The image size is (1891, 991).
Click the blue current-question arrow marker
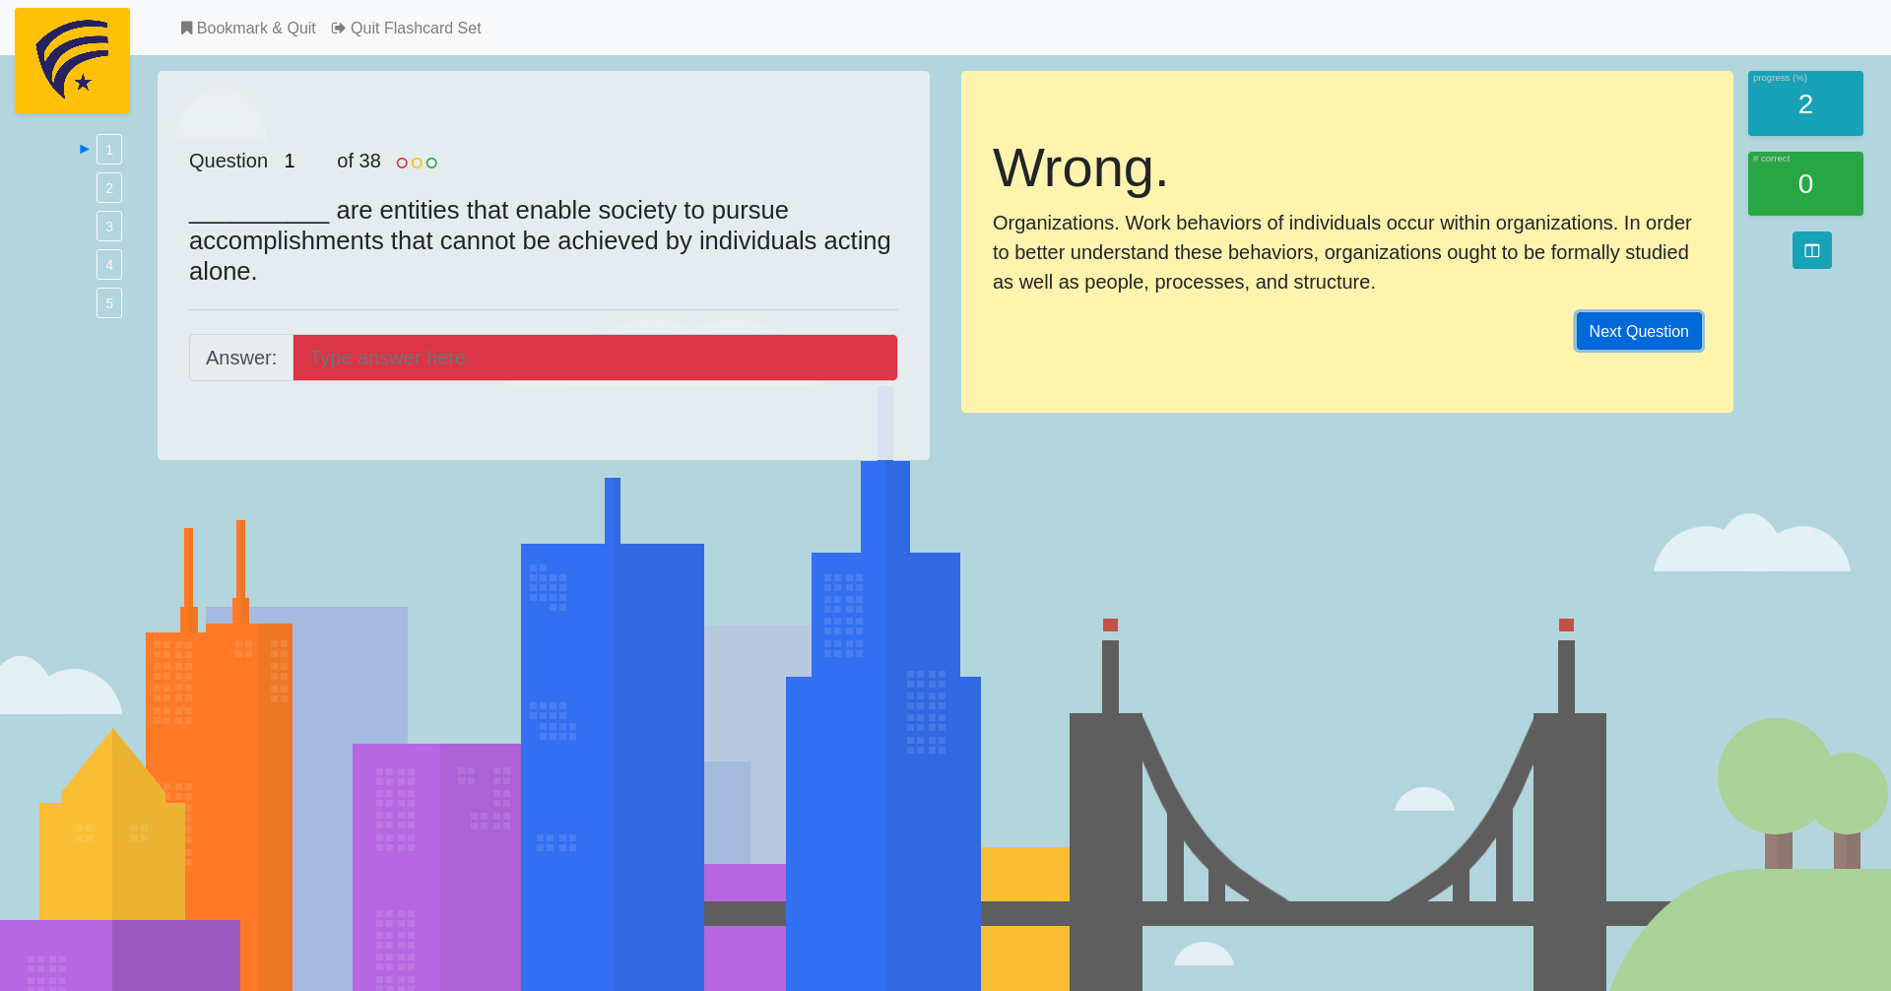tap(85, 150)
